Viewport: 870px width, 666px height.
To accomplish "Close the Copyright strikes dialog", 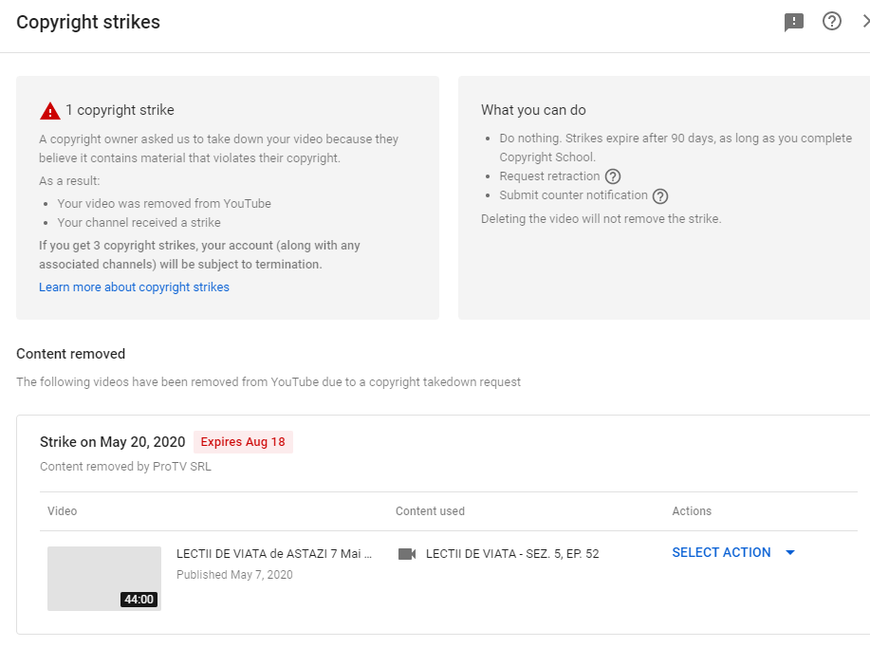I will (x=865, y=22).
